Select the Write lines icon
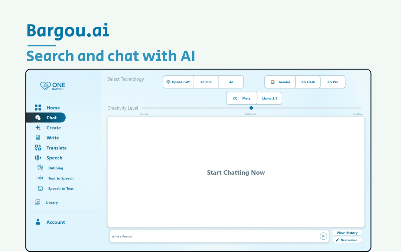401x252 pixels. pos(38,138)
